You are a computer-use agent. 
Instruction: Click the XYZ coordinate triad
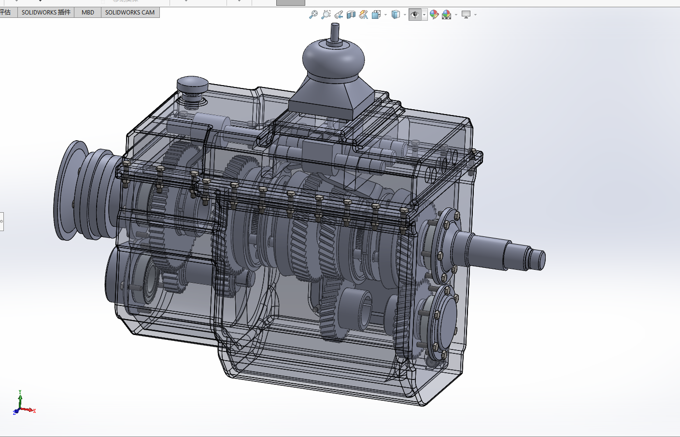[x=24, y=403]
